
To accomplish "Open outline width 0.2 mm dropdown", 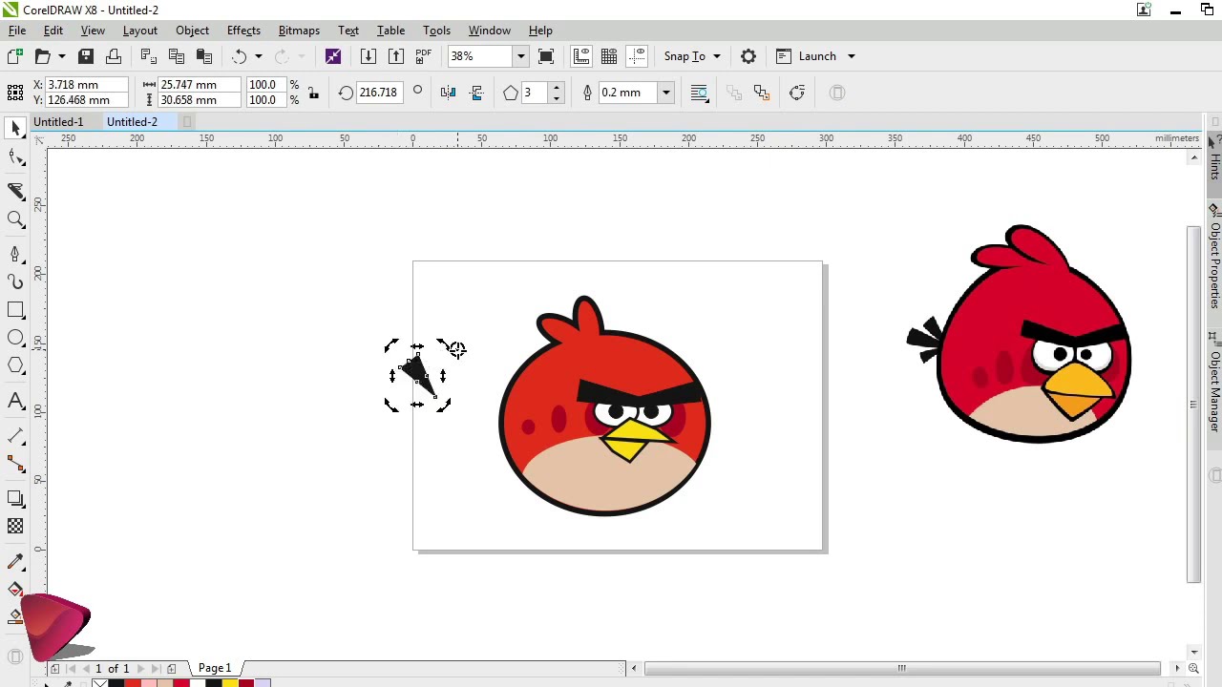I will tap(666, 93).
